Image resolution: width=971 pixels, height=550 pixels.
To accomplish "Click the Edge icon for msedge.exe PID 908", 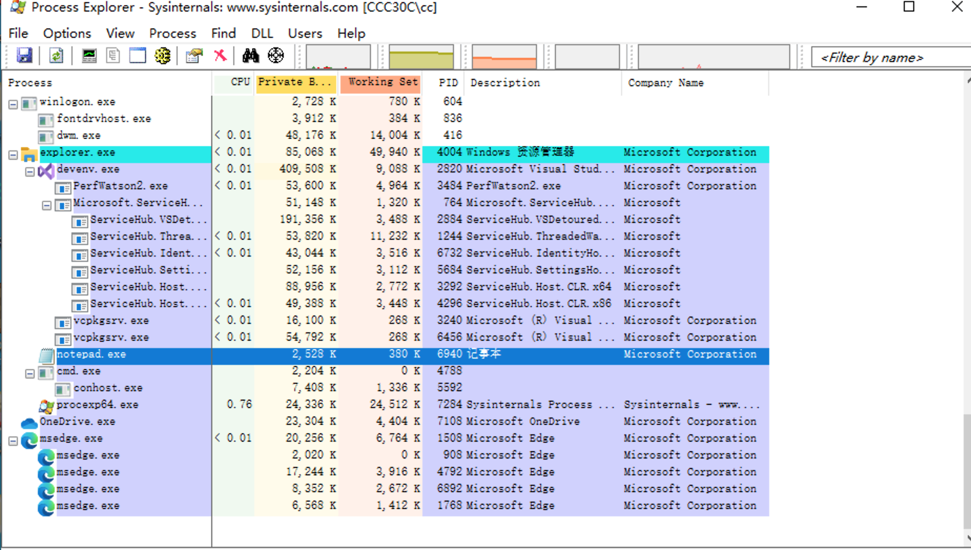I will (x=46, y=456).
